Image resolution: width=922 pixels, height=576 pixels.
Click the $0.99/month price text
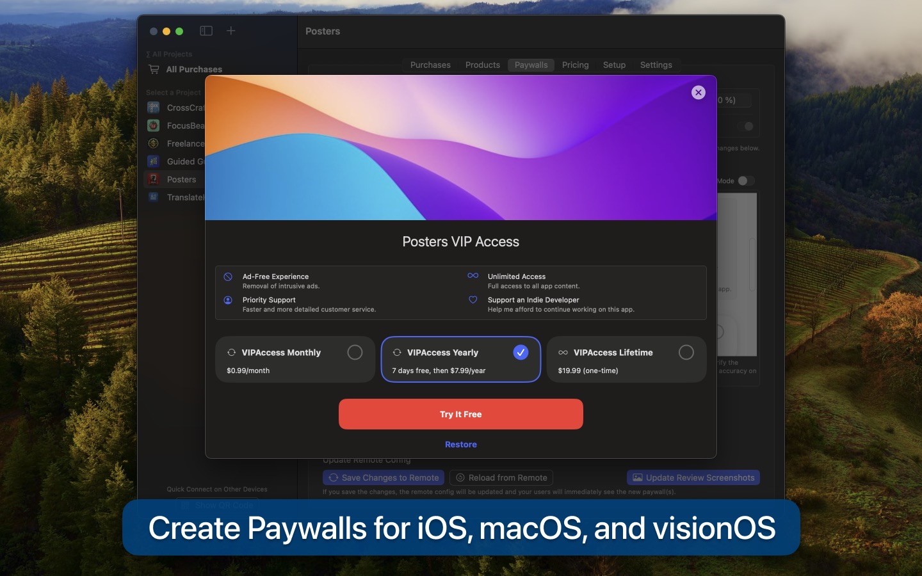pyautogui.click(x=248, y=371)
